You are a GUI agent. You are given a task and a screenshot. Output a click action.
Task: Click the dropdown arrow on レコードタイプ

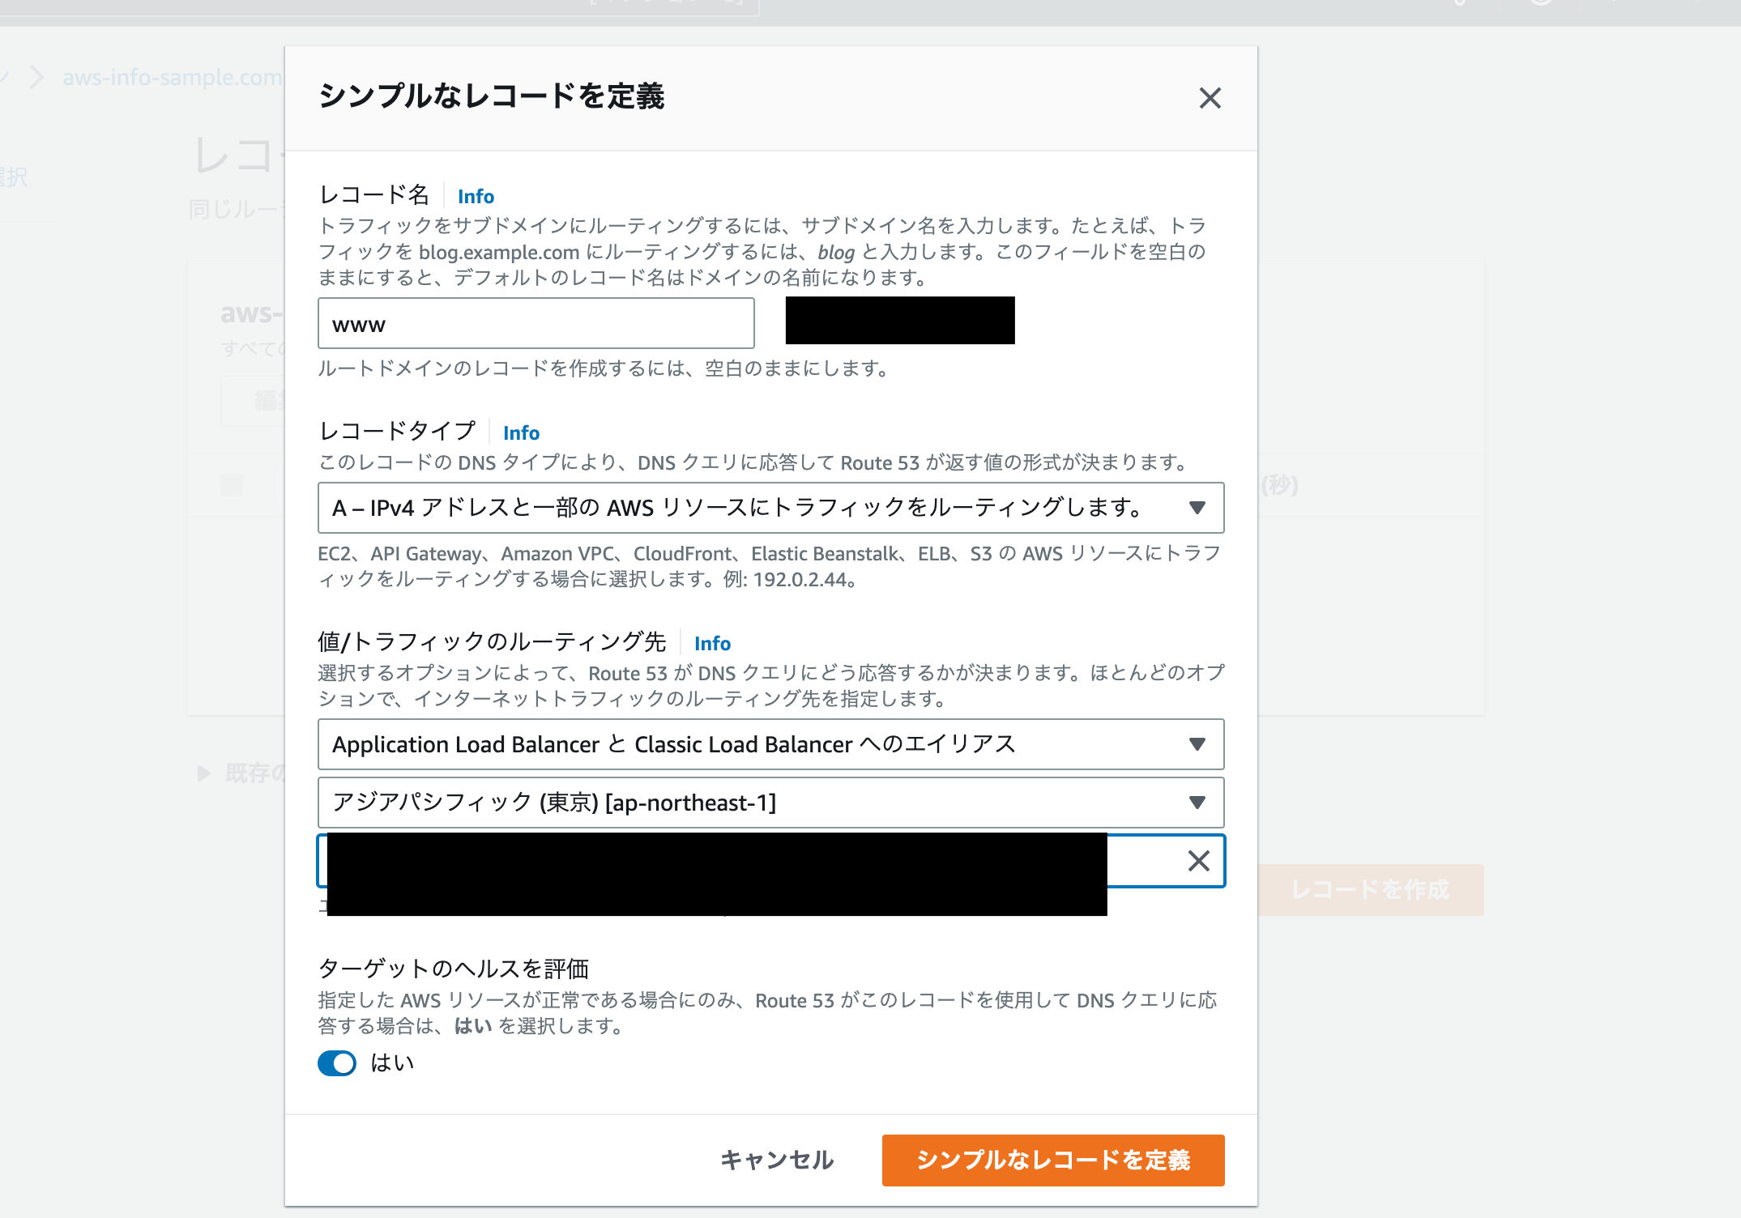[1197, 509]
